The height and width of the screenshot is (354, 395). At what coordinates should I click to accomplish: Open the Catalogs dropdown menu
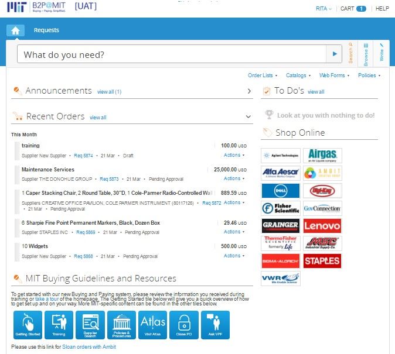[x=298, y=75]
